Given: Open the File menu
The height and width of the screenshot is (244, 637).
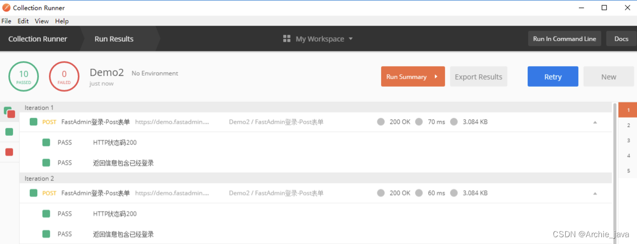Looking at the screenshot, I should coord(6,21).
